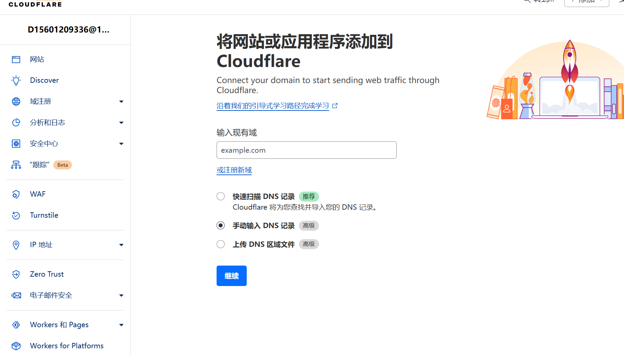Viewport: 624px width, 355px height.
Task: Click the 高级 badge beside upload DNS zone file
Action: pyautogui.click(x=309, y=244)
